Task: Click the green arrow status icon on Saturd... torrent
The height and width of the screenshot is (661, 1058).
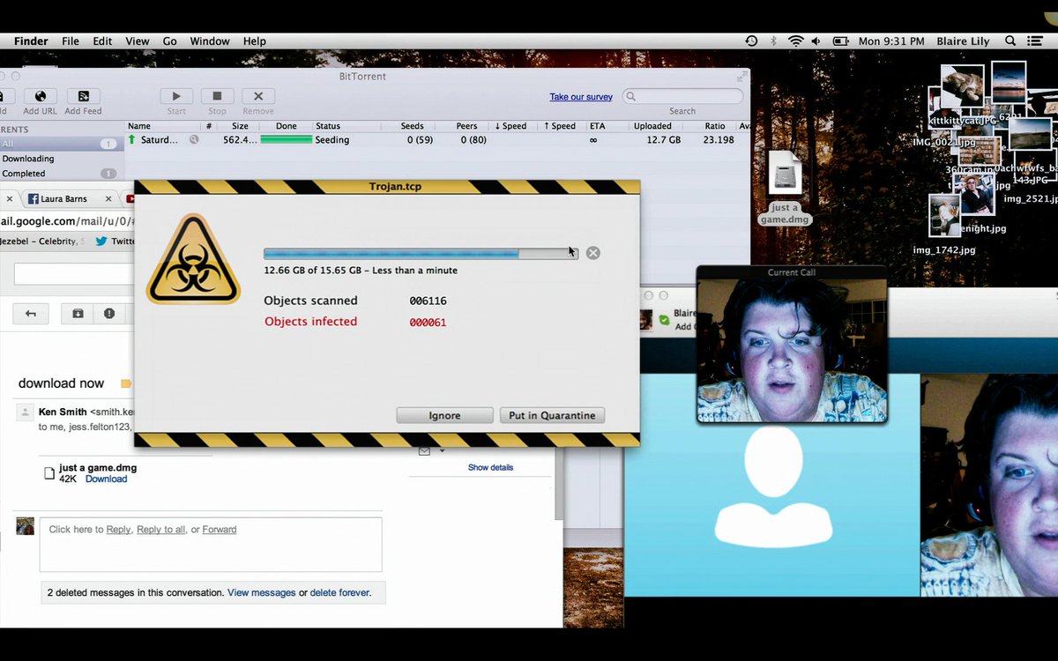Action: coord(132,139)
